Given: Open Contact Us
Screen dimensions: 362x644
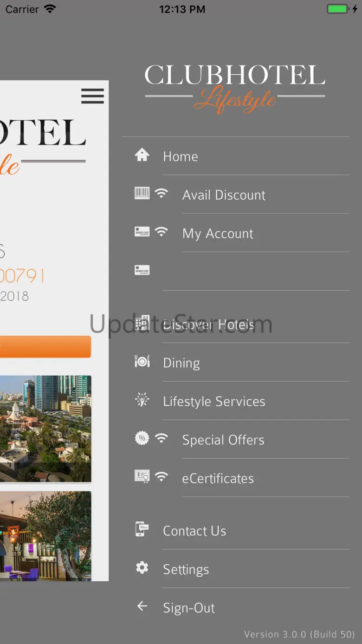Looking at the screenshot, I should point(194,531).
